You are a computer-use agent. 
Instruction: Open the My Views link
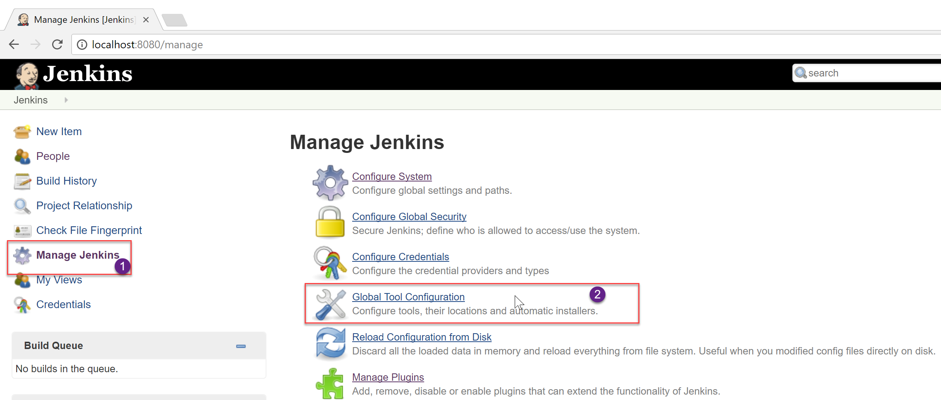59,280
